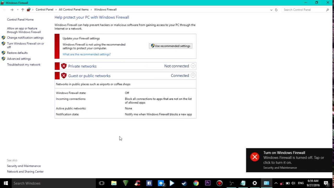Click battery tray icon
The height and width of the screenshot is (188, 334).
(x=288, y=183)
